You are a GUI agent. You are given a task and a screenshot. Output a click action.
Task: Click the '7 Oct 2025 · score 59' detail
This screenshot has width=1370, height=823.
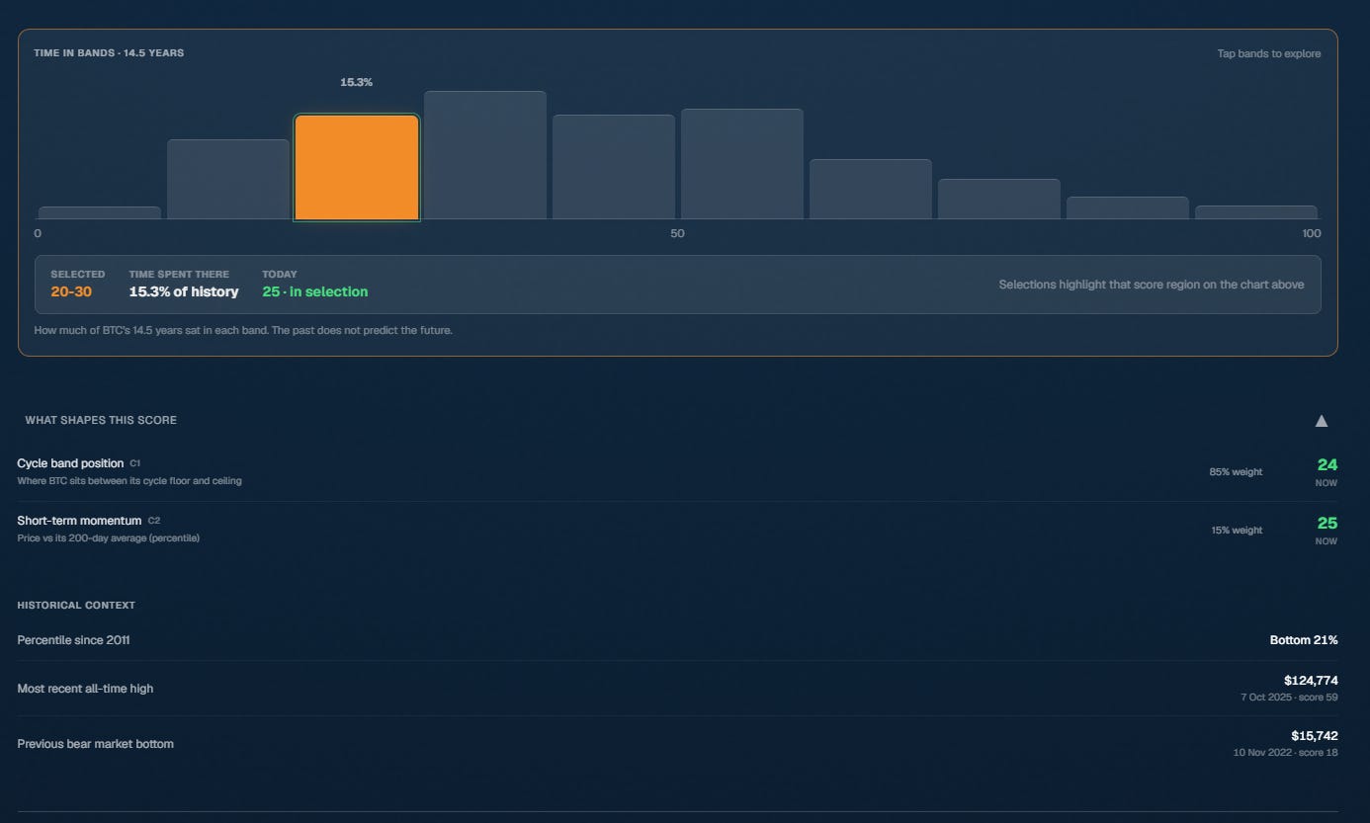pos(1289,698)
